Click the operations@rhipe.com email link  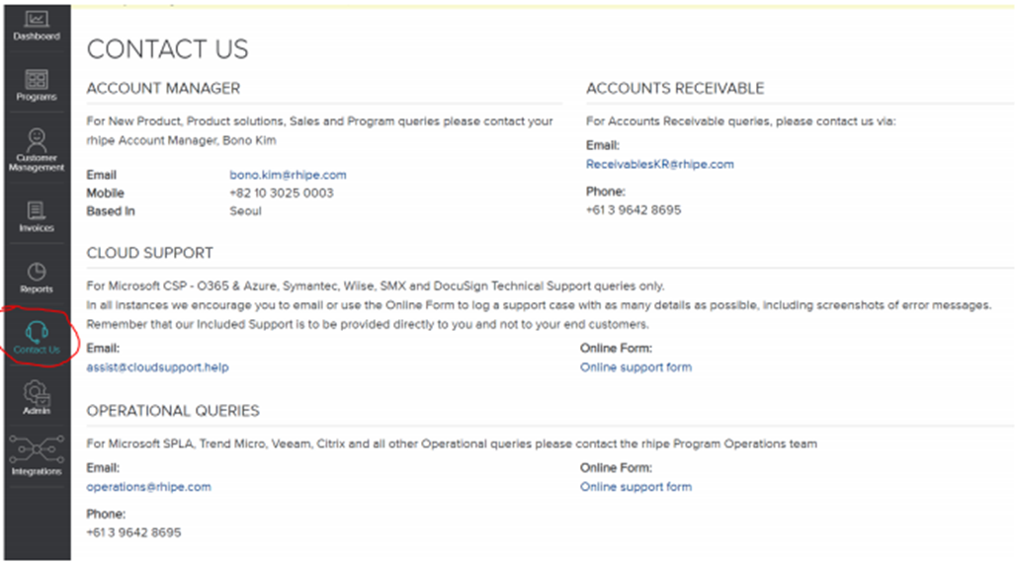(148, 487)
